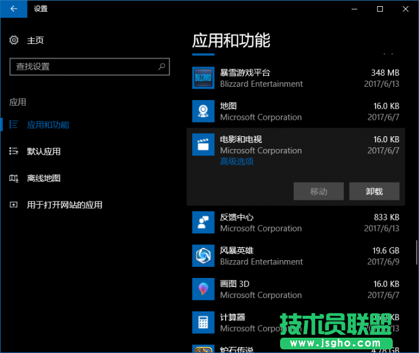Click the 348 MB size value
419x353 pixels.
coord(385,73)
